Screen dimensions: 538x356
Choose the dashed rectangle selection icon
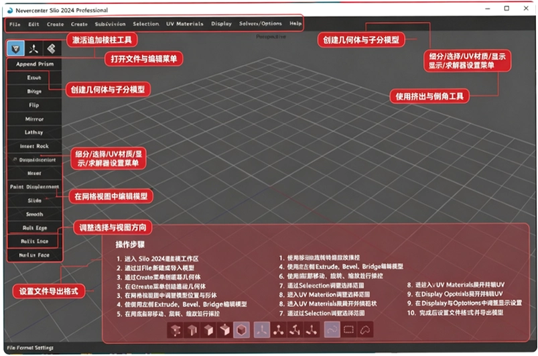348,330
